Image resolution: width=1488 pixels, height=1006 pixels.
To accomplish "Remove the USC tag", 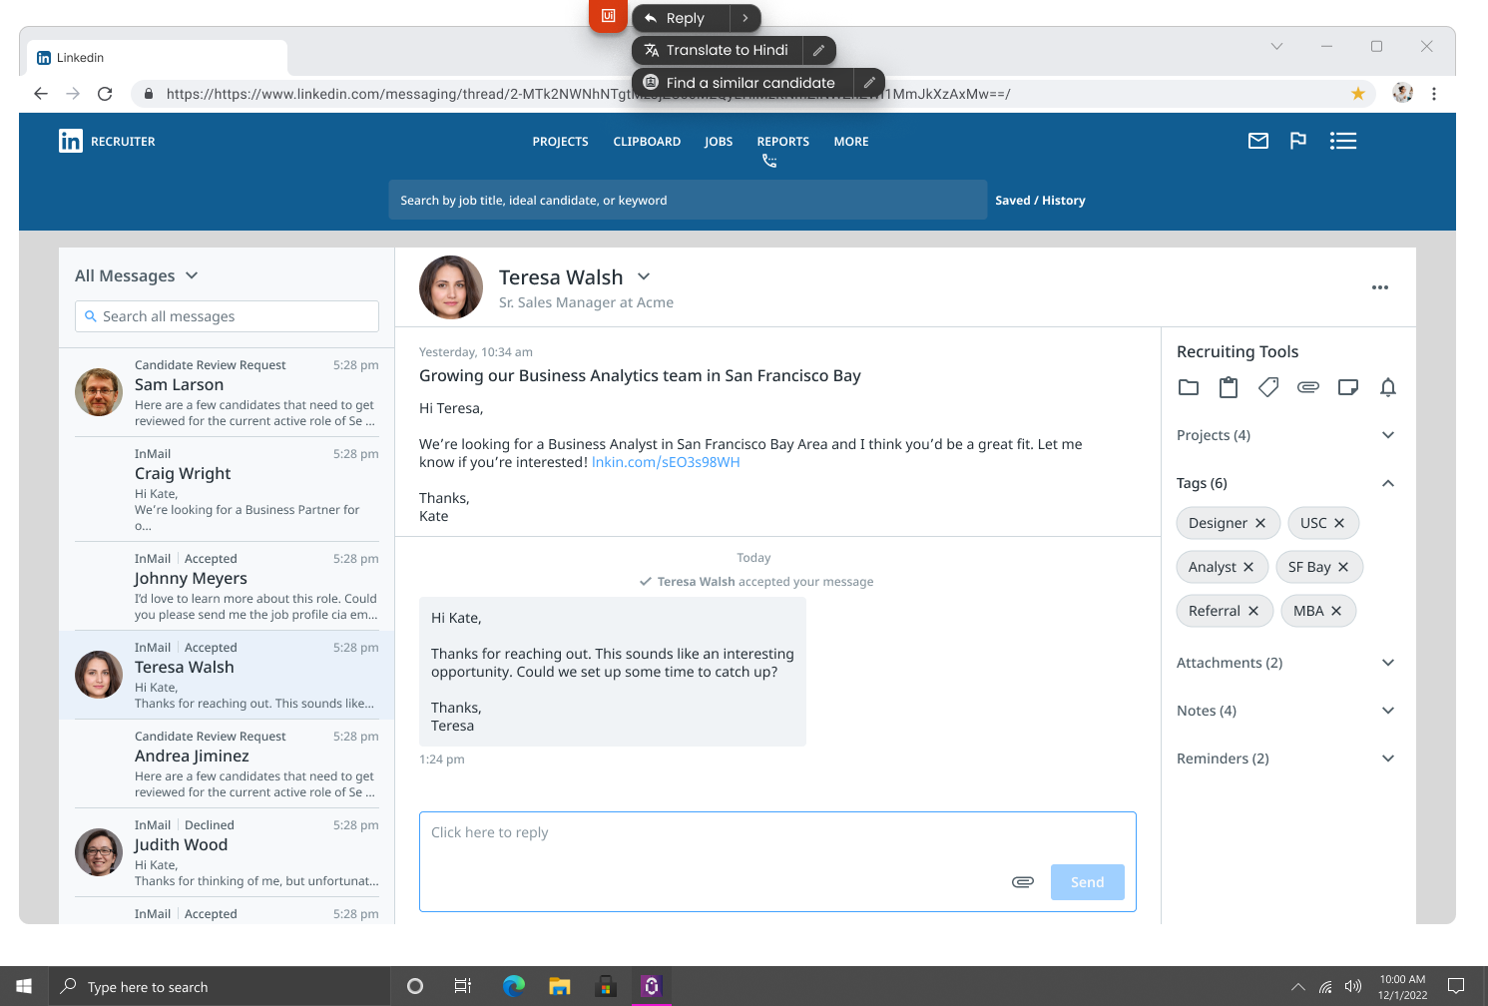I will 1339,523.
